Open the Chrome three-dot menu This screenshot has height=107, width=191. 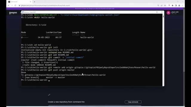[182, 5]
